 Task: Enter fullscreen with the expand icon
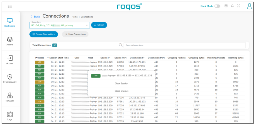click(238, 6)
